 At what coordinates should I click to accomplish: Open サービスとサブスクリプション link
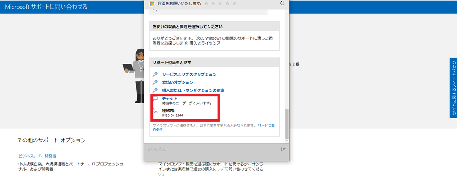click(x=189, y=74)
